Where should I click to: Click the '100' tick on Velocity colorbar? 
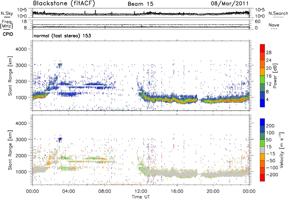[x=270, y=133]
